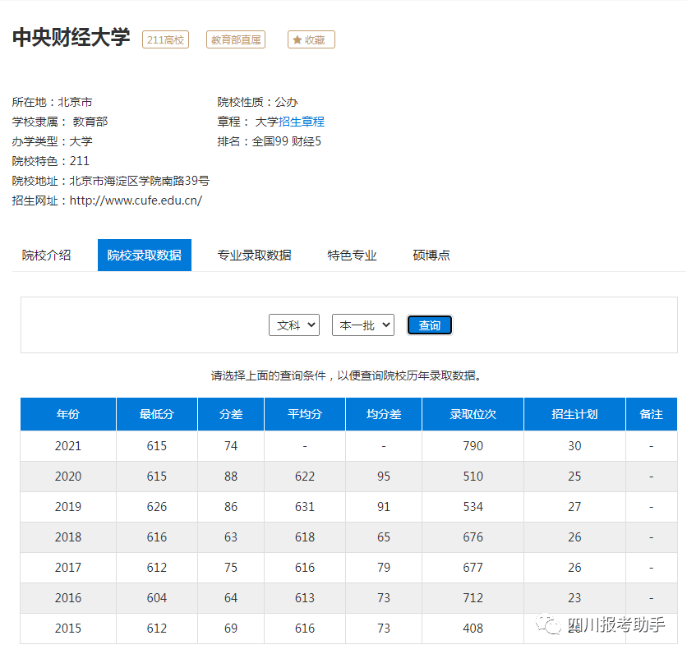Viewport: 687px width, 654px height.
Task: Select the 2017 year cell
Action: coord(68,568)
